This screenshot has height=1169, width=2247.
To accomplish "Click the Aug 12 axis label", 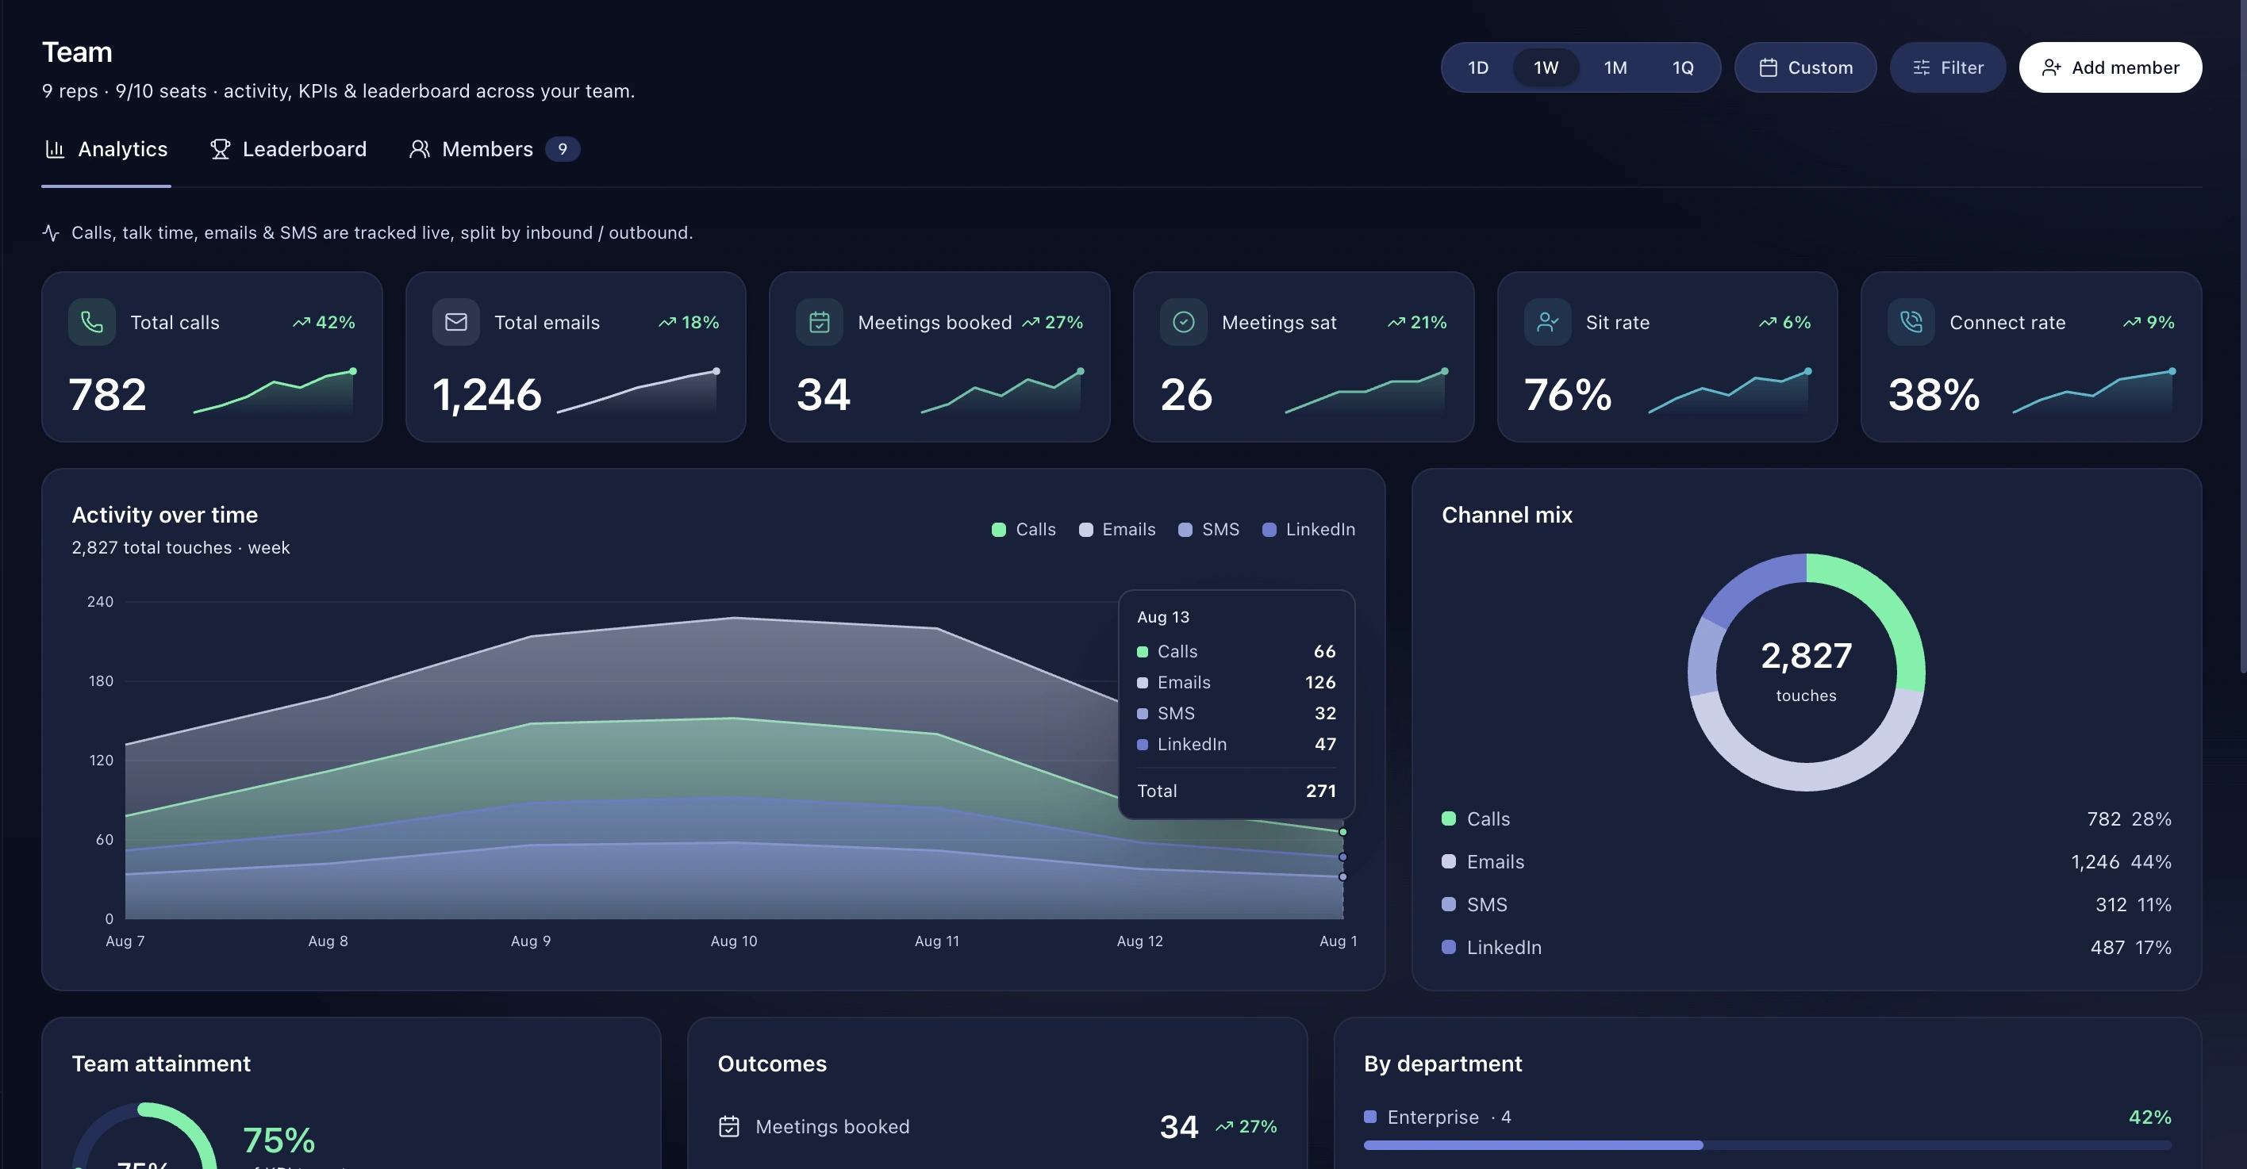I will (x=1139, y=941).
